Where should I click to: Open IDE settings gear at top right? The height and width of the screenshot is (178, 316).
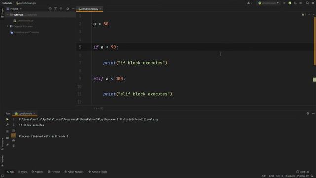(x=313, y=3)
